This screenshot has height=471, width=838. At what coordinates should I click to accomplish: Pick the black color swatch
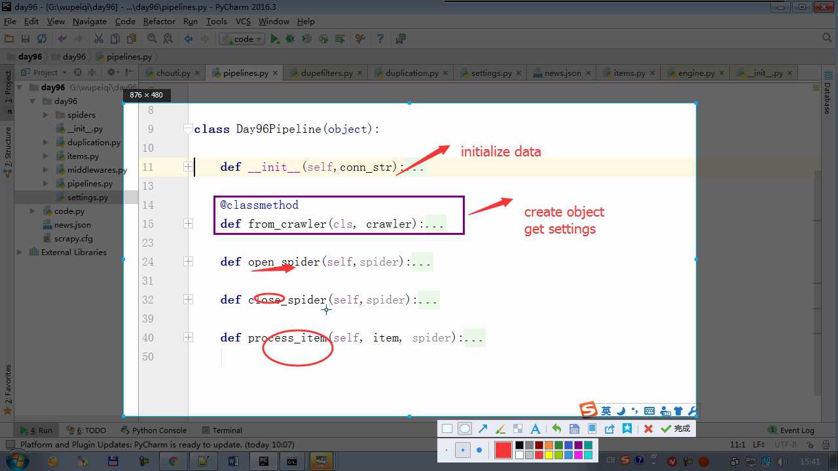(x=519, y=445)
